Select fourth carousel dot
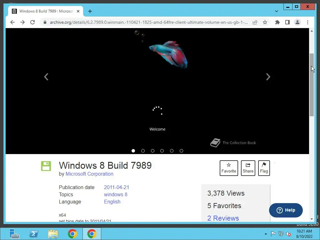 click(162, 151)
